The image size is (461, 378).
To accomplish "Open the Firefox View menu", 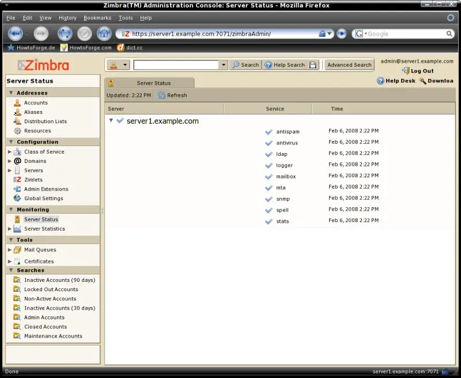I will point(46,18).
